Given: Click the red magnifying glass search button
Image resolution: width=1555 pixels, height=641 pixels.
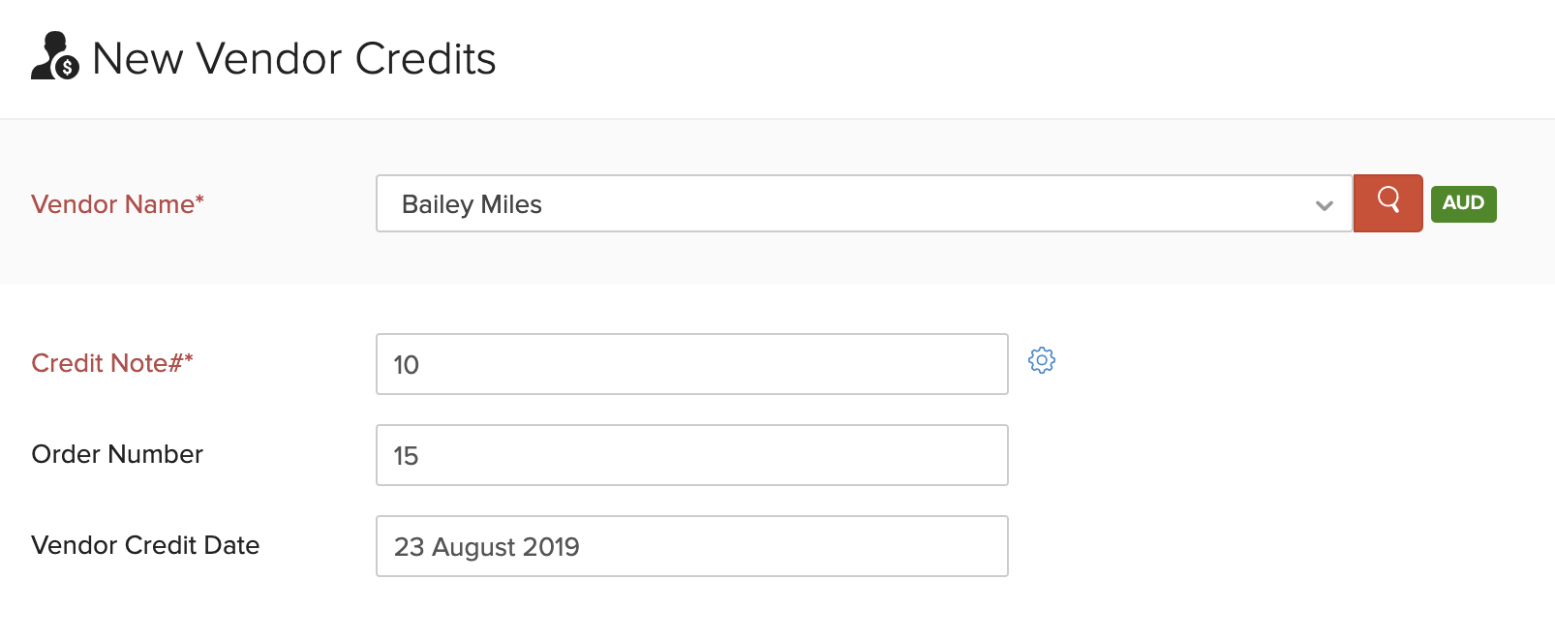Looking at the screenshot, I should pos(1387,203).
